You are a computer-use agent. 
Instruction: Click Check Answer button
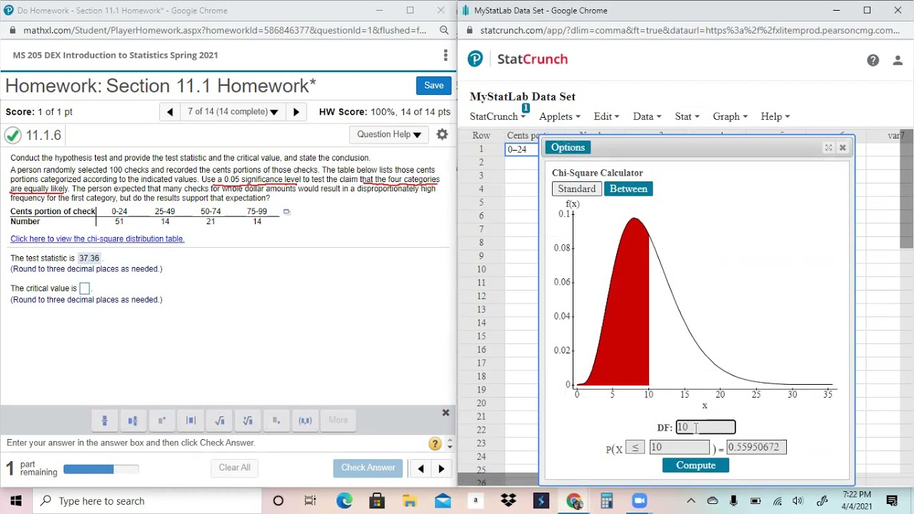coord(368,468)
